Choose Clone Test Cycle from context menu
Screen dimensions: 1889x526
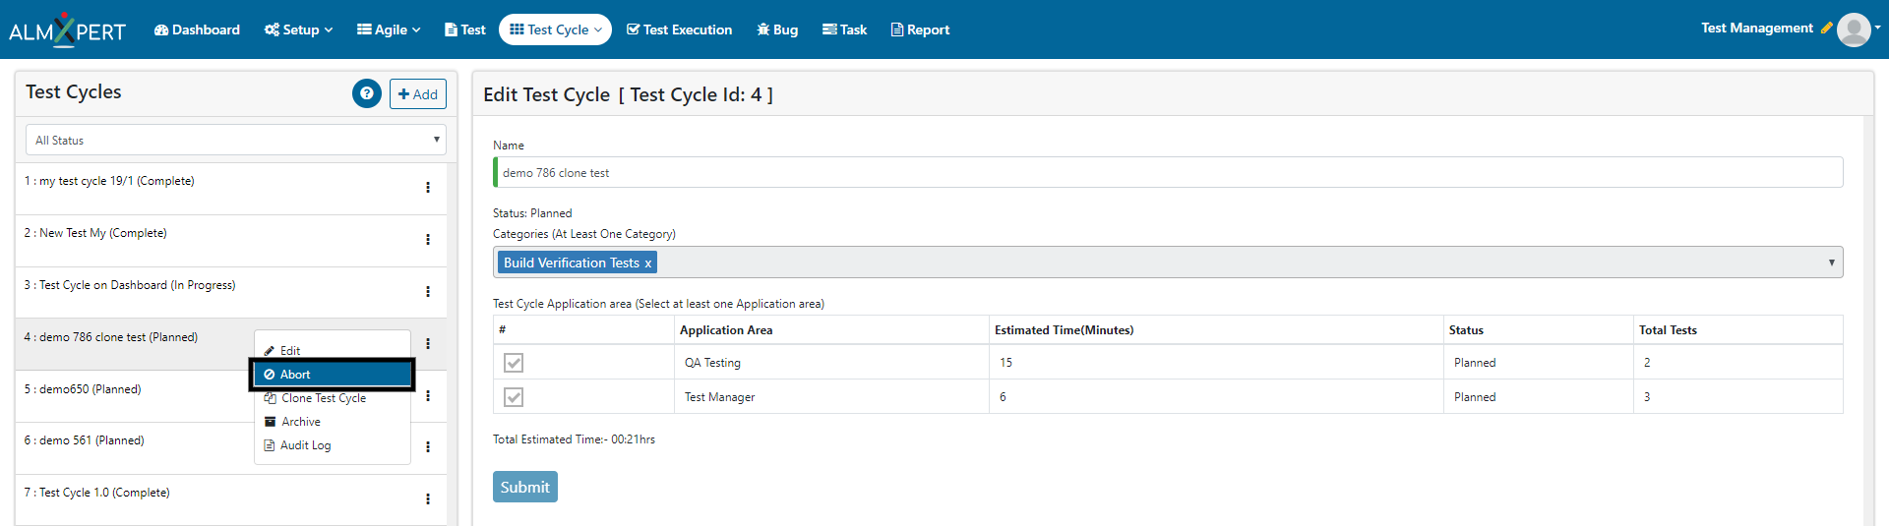[x=333, y=398]
